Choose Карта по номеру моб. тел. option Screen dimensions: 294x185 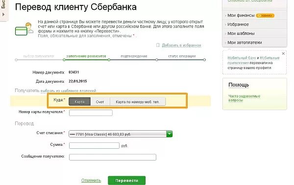(x=138, y=102)
